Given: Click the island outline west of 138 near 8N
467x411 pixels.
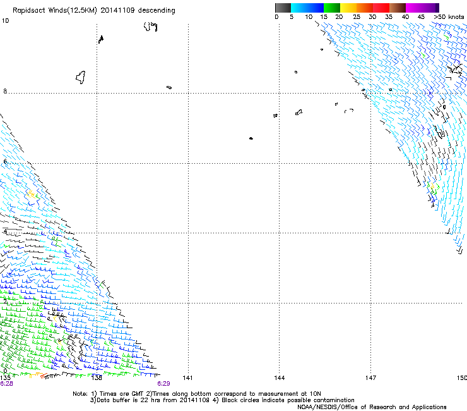Looking at the screenshot, I should click(81, 77).
